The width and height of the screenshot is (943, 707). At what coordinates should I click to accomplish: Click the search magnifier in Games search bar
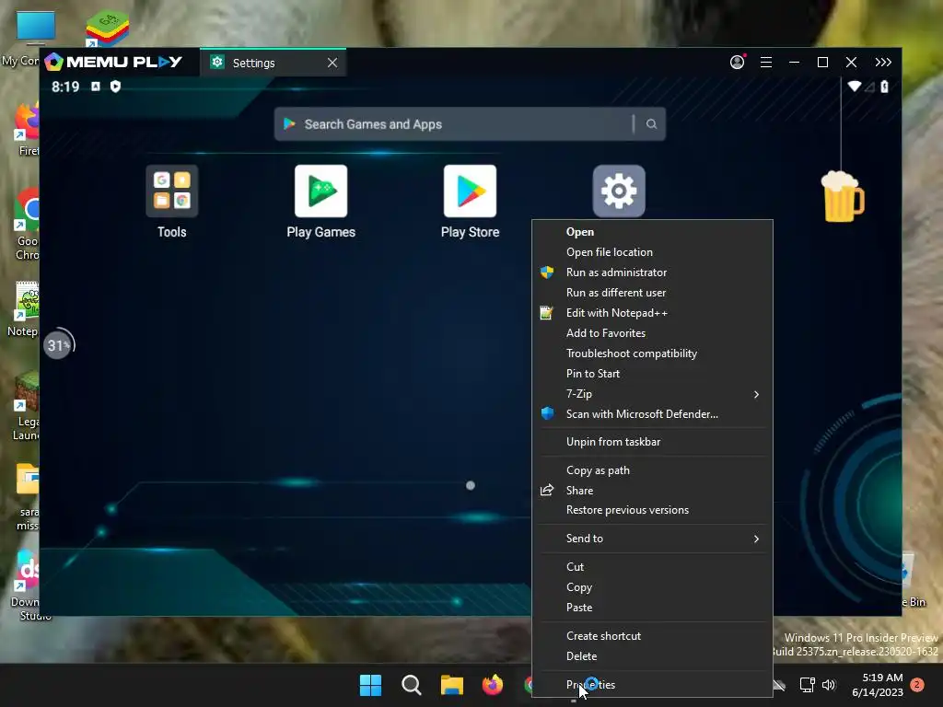point(651,124)
